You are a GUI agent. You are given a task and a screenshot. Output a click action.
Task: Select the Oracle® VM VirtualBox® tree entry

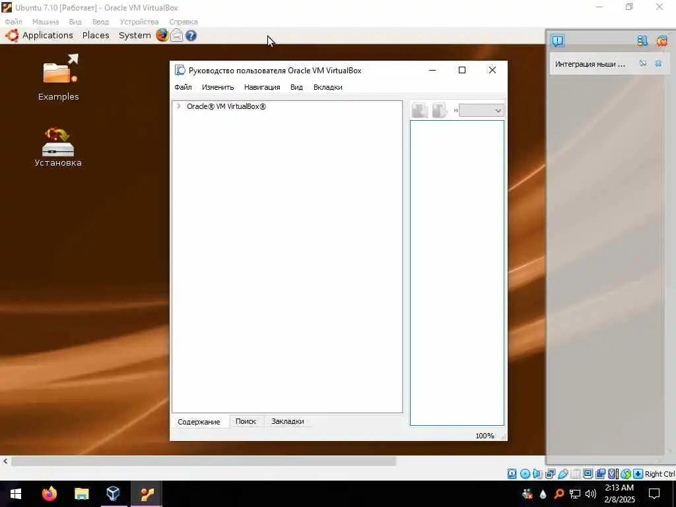[x=226, y=106]
